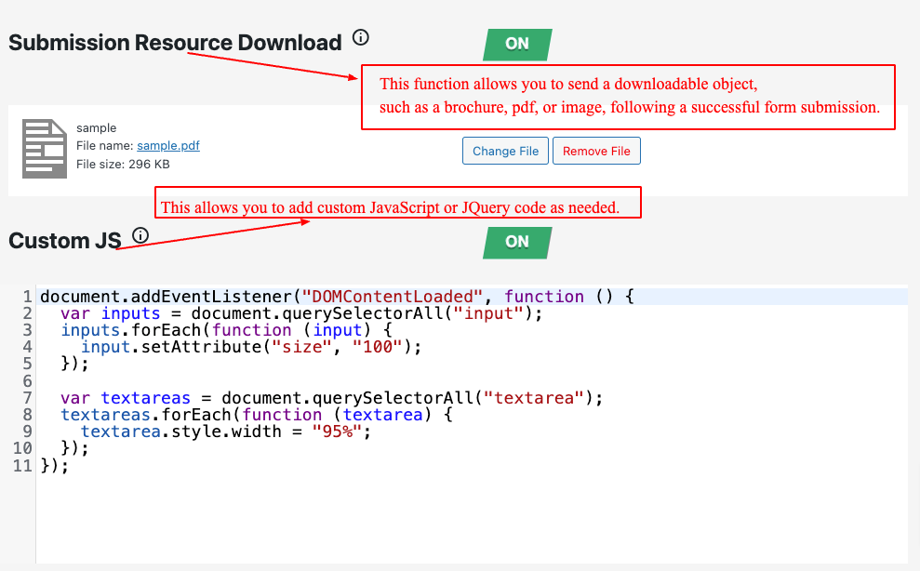Click code line 7 var textareas declaration

pyautogui.click(x=331, y=398)
